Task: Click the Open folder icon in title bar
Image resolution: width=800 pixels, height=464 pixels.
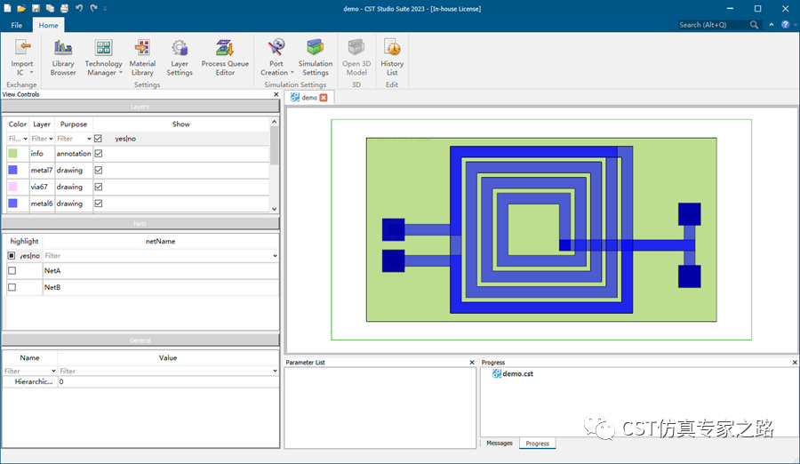Action: tap(21, 8)
